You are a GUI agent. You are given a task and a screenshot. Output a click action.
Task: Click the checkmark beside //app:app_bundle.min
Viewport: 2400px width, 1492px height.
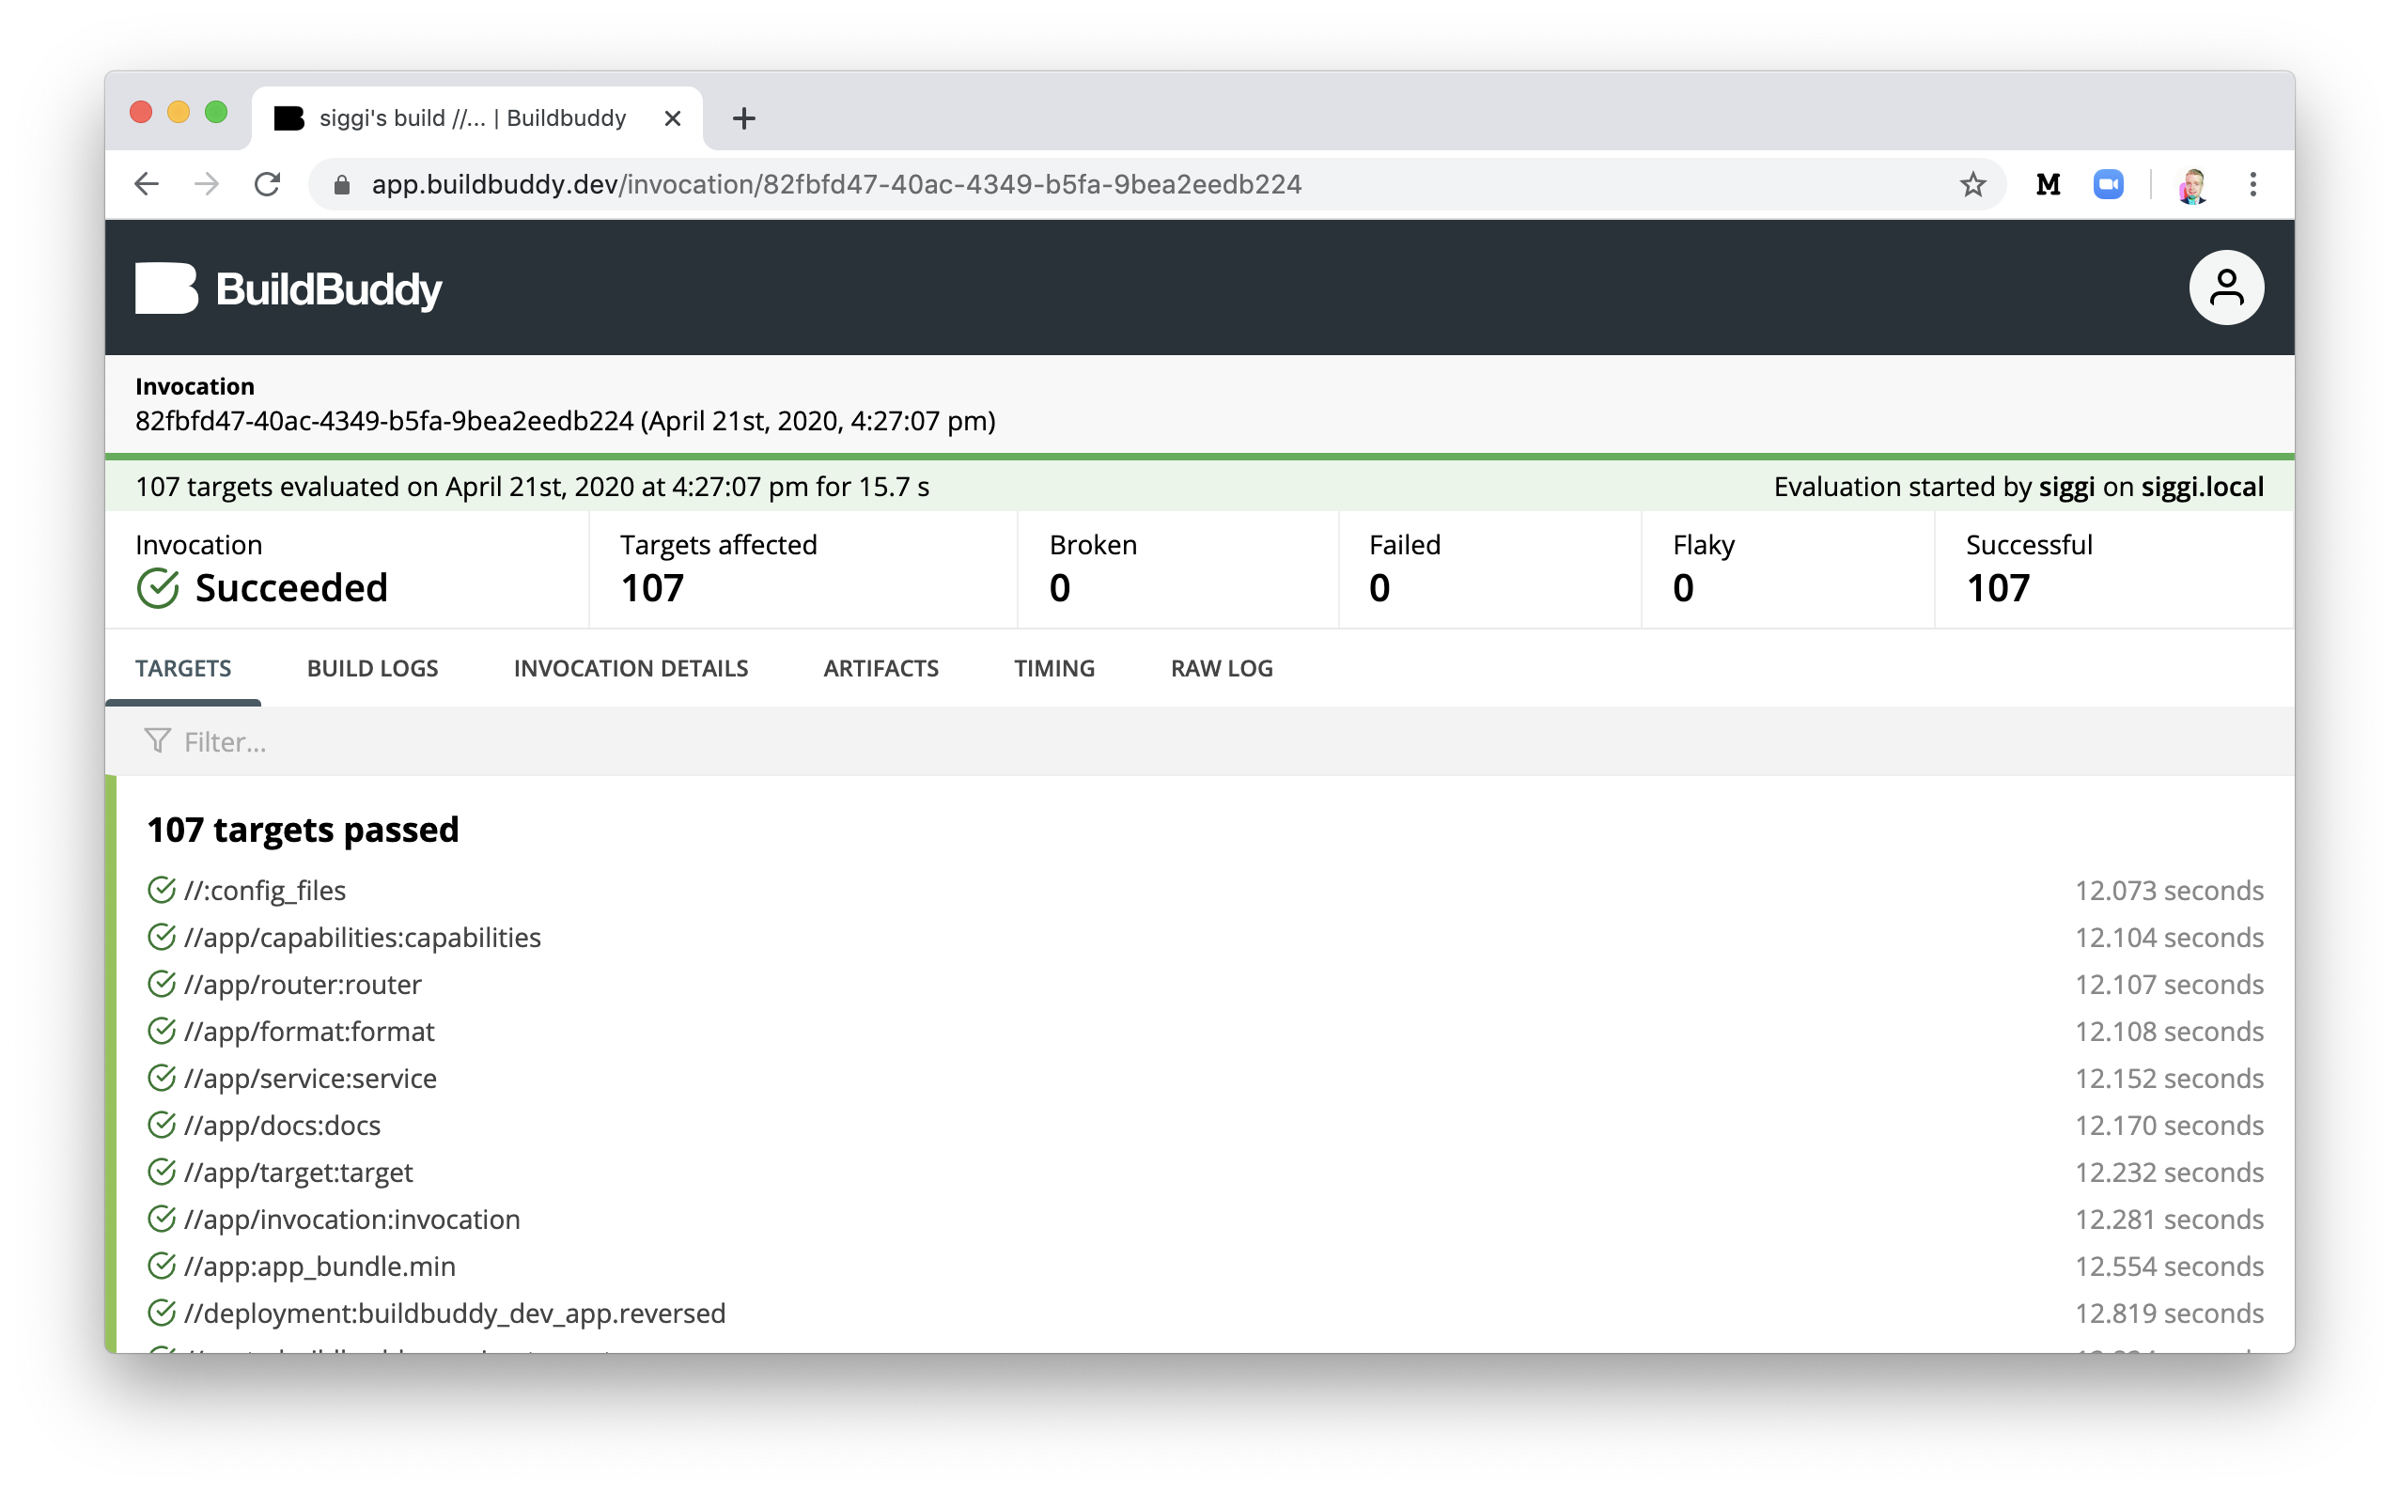[x=162, y=1266]
